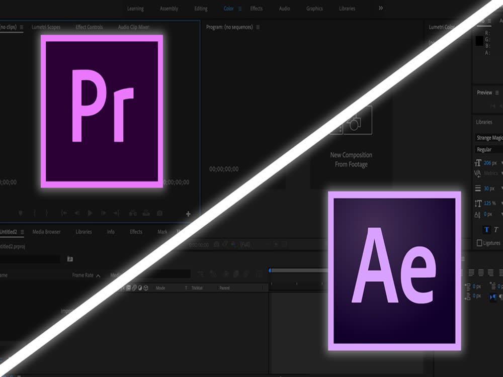Click the Mode column header
503x377 pixels.
[x=160, y=288]
